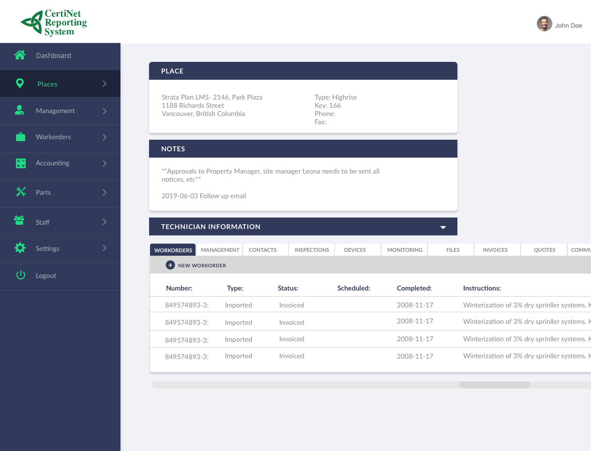
Task: Click the Management person icon
Action: [x=20, y=110]
